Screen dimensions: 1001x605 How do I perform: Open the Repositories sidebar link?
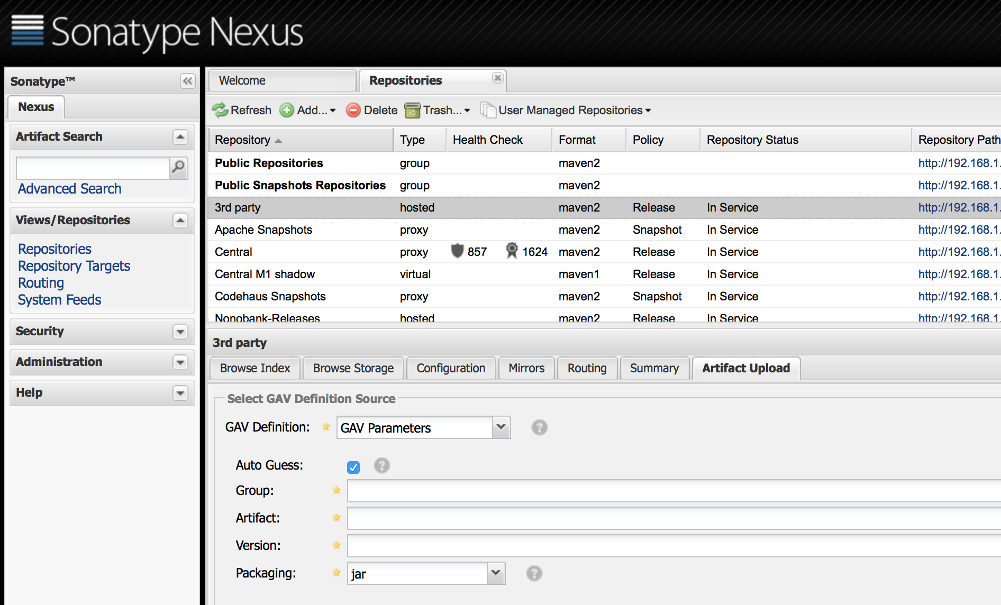(54, 249)
